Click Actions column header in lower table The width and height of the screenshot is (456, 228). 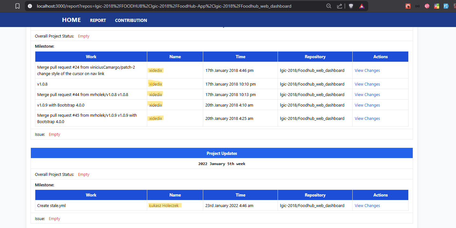[380, 195]
